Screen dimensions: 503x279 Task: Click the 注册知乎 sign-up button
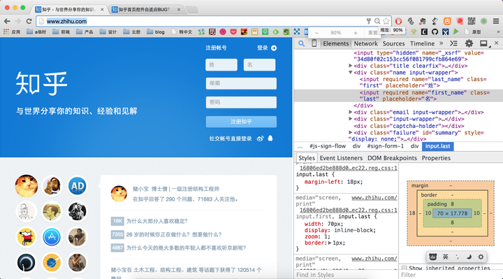click(x=241, y=122)
